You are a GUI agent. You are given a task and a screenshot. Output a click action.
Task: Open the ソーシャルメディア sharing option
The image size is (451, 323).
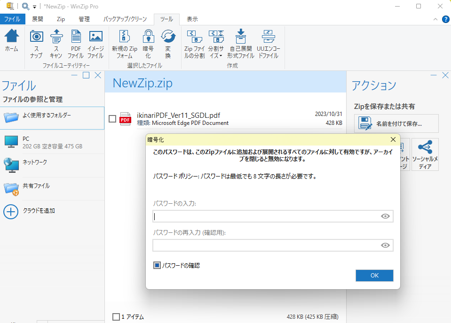pyautogui.click(x=425, y=154)
